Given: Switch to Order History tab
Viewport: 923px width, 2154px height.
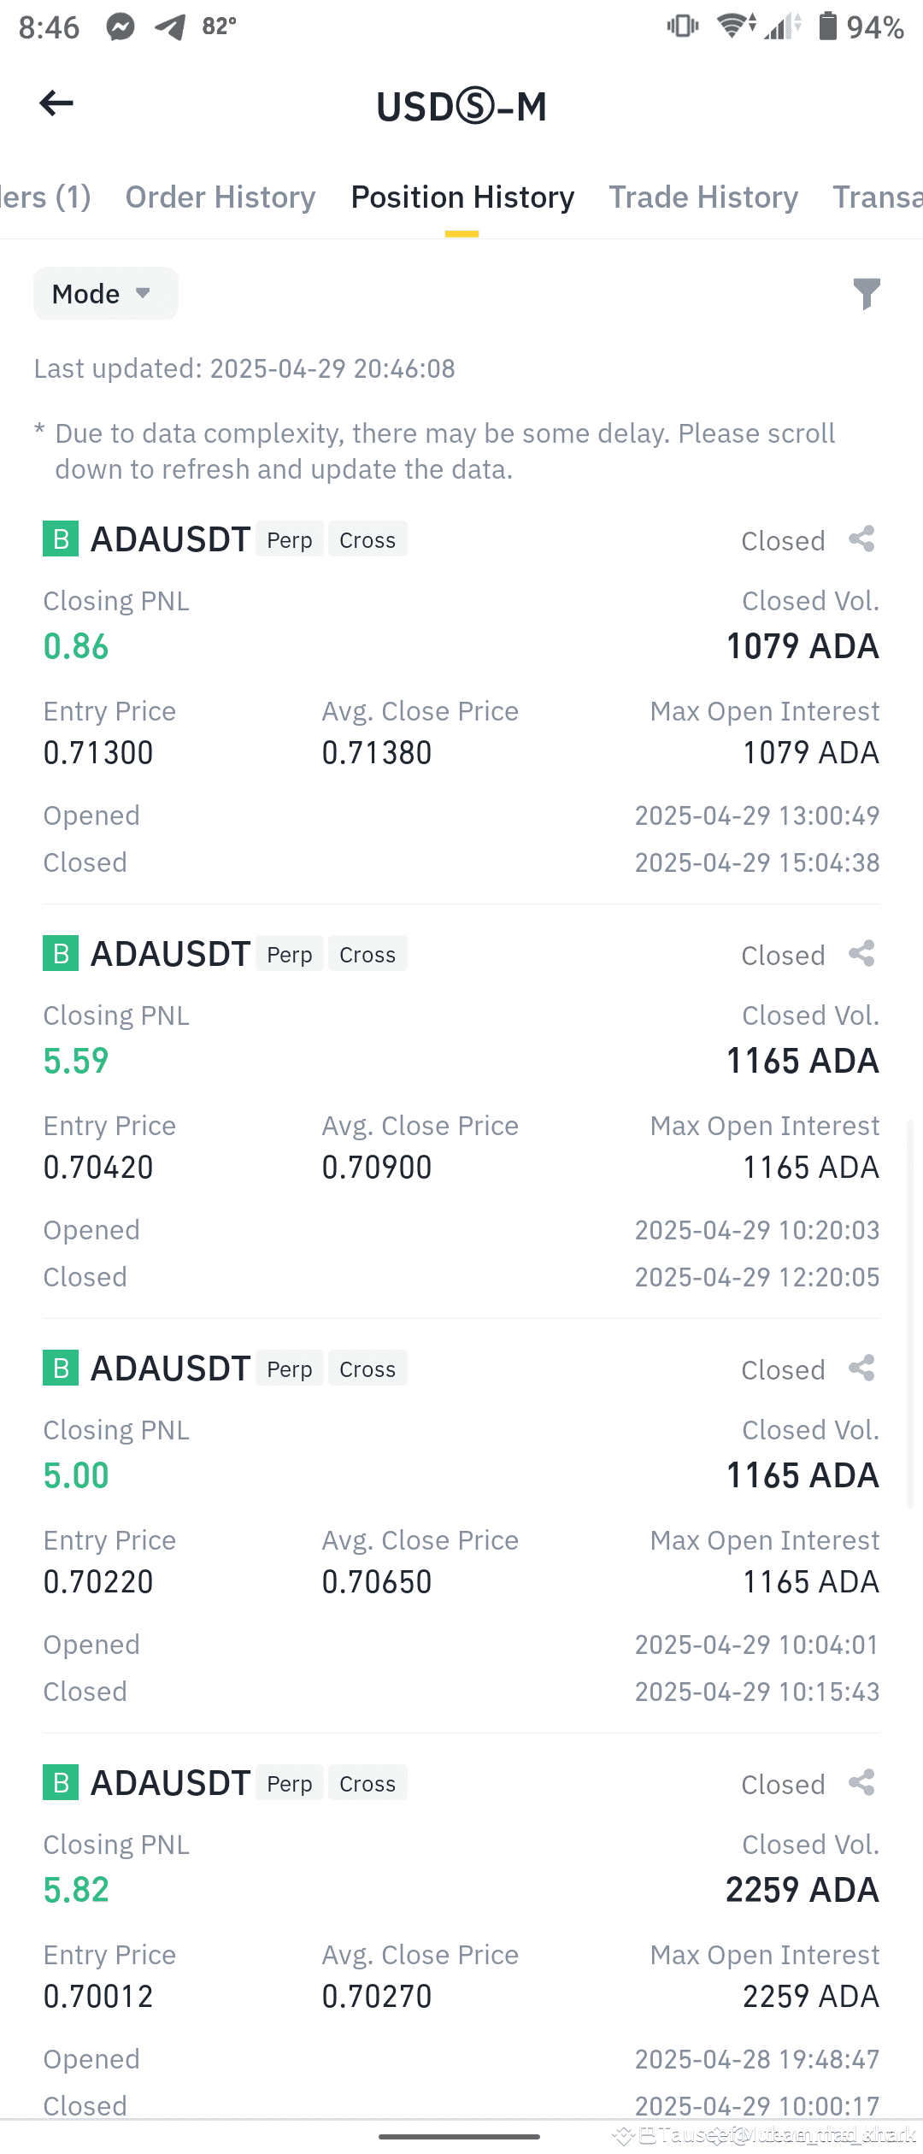Looking at the screenshot, I should [x=220, y=197].
